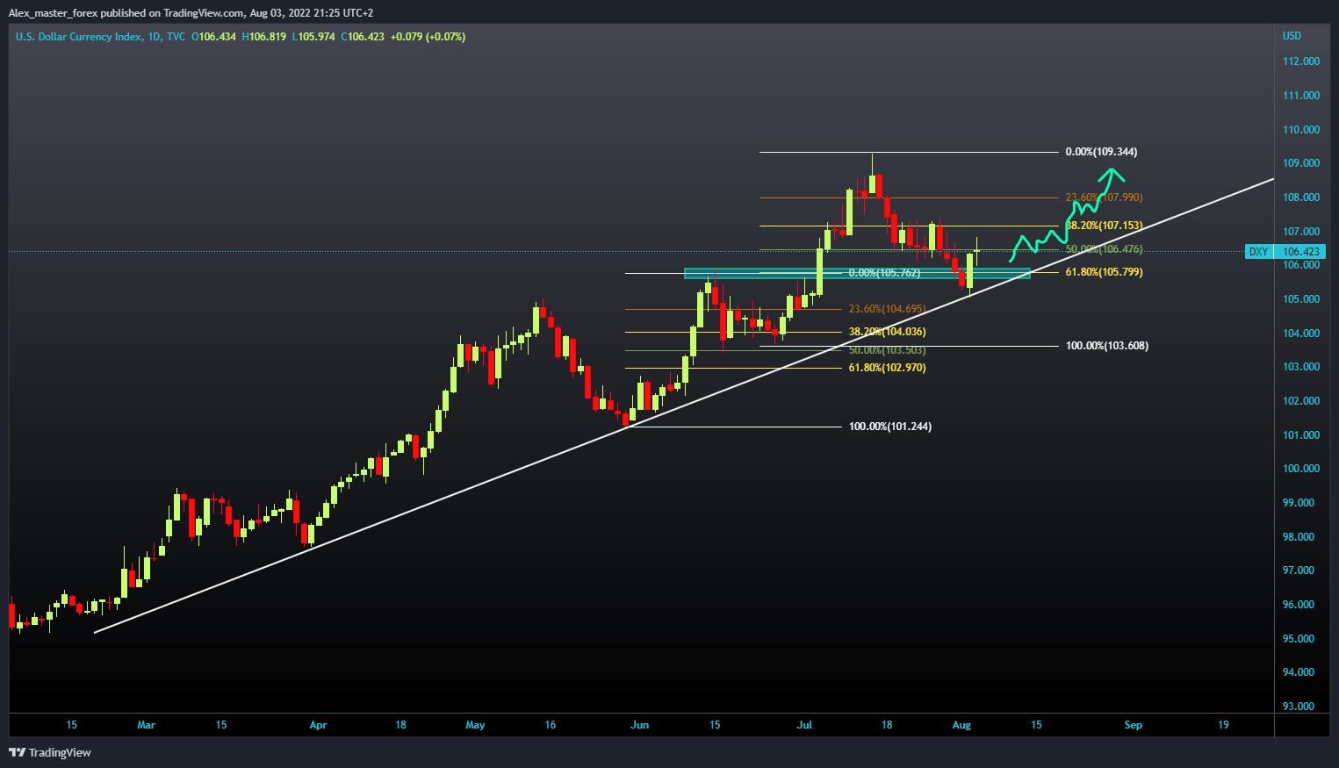The width and height of the screenshot is (1339, 768).
Task: Click the 61.80%(105.799) Fibonacci label
Action: coord(1104,272)
